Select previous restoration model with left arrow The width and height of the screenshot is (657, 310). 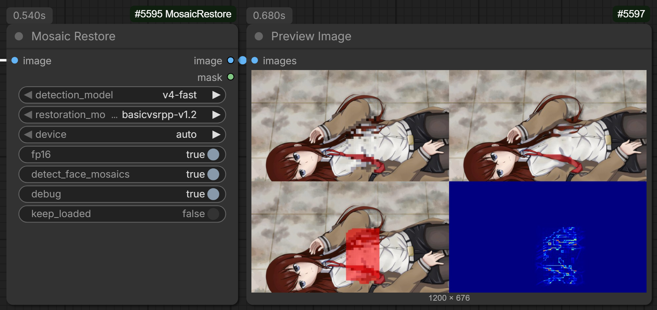28,115
